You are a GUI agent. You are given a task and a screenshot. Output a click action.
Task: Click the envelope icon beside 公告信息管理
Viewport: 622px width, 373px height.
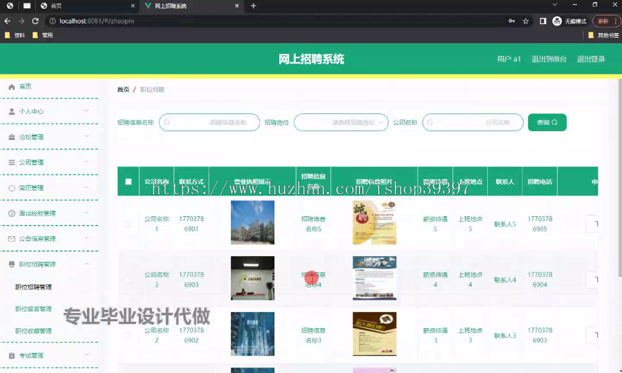[12, 238]
